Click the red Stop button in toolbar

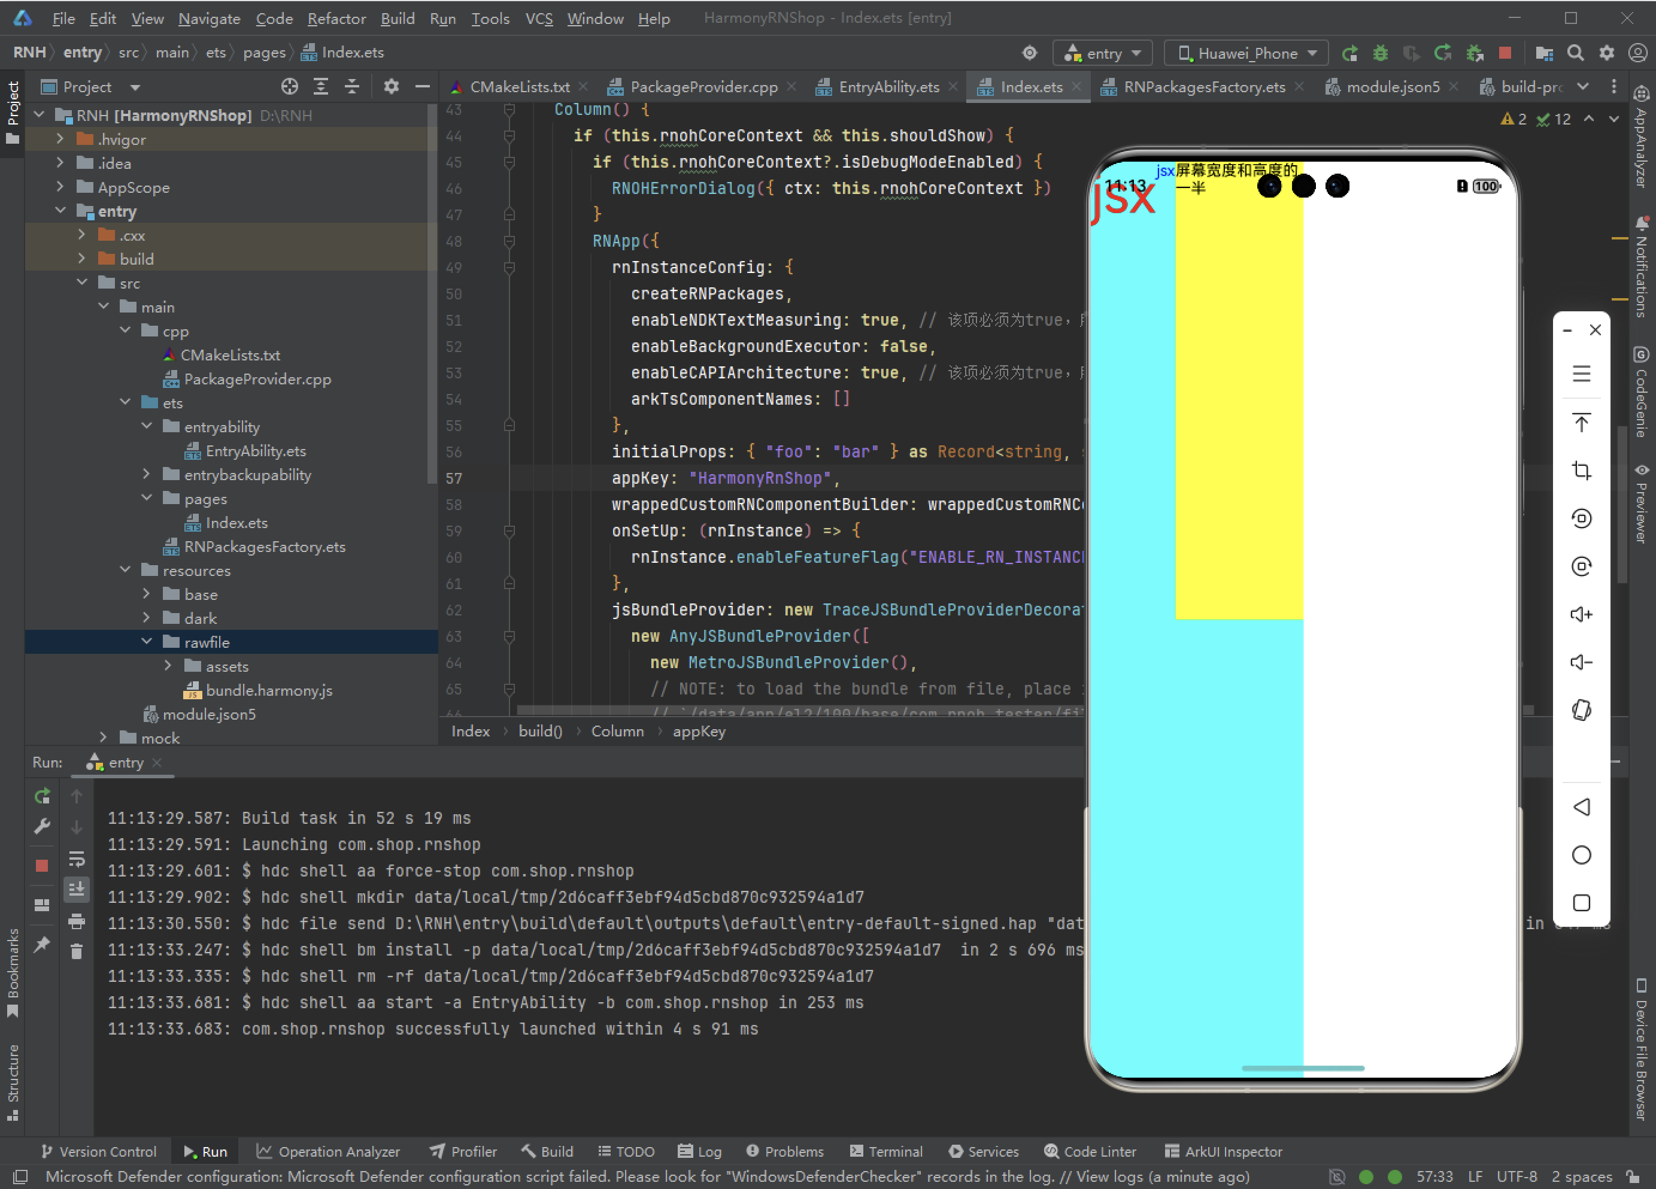[1505, 53]
